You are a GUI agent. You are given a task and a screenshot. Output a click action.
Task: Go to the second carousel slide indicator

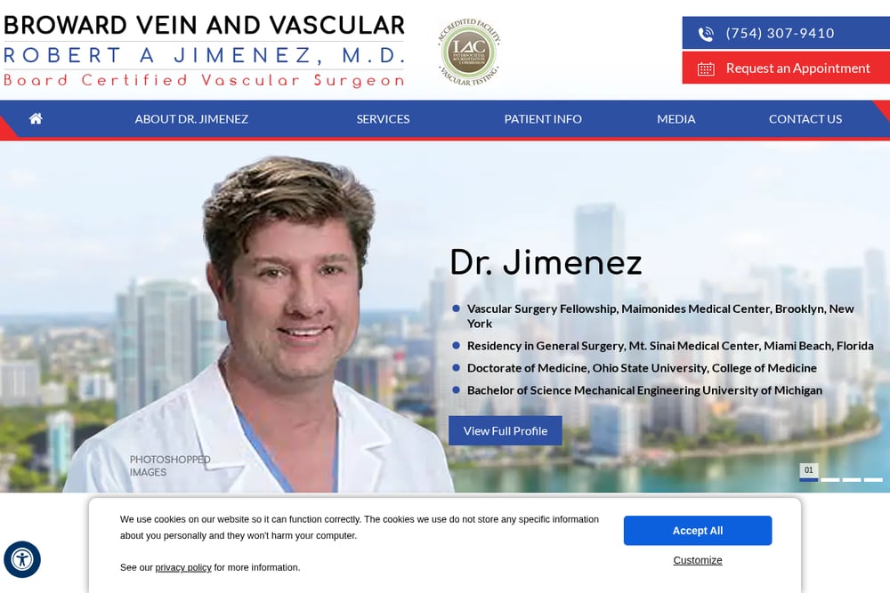(830, 479)
